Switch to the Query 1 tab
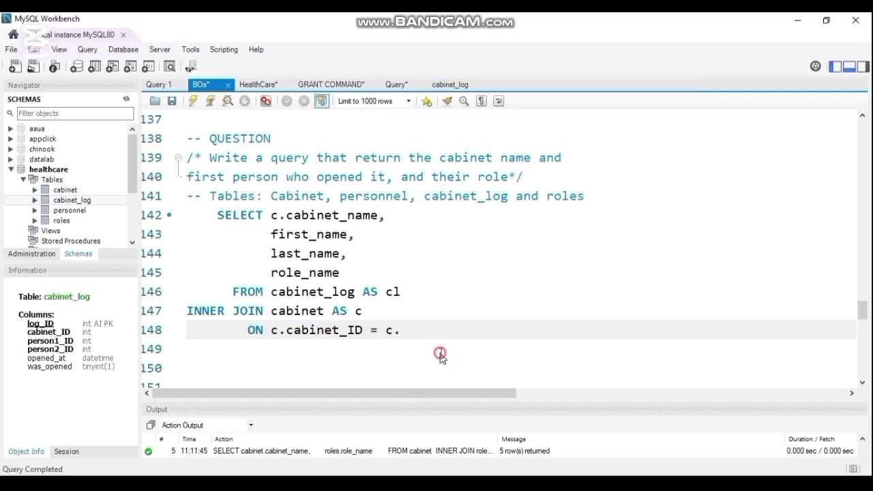The width and height of the screenshot is (873, 491). [159, 85]
